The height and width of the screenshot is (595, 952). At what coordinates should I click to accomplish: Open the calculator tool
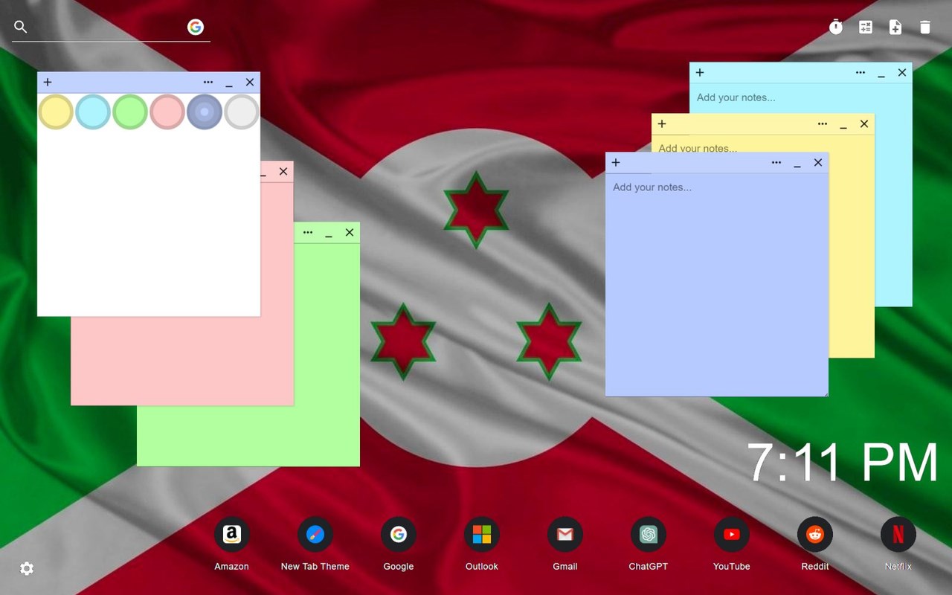click(x=866, y=28)
